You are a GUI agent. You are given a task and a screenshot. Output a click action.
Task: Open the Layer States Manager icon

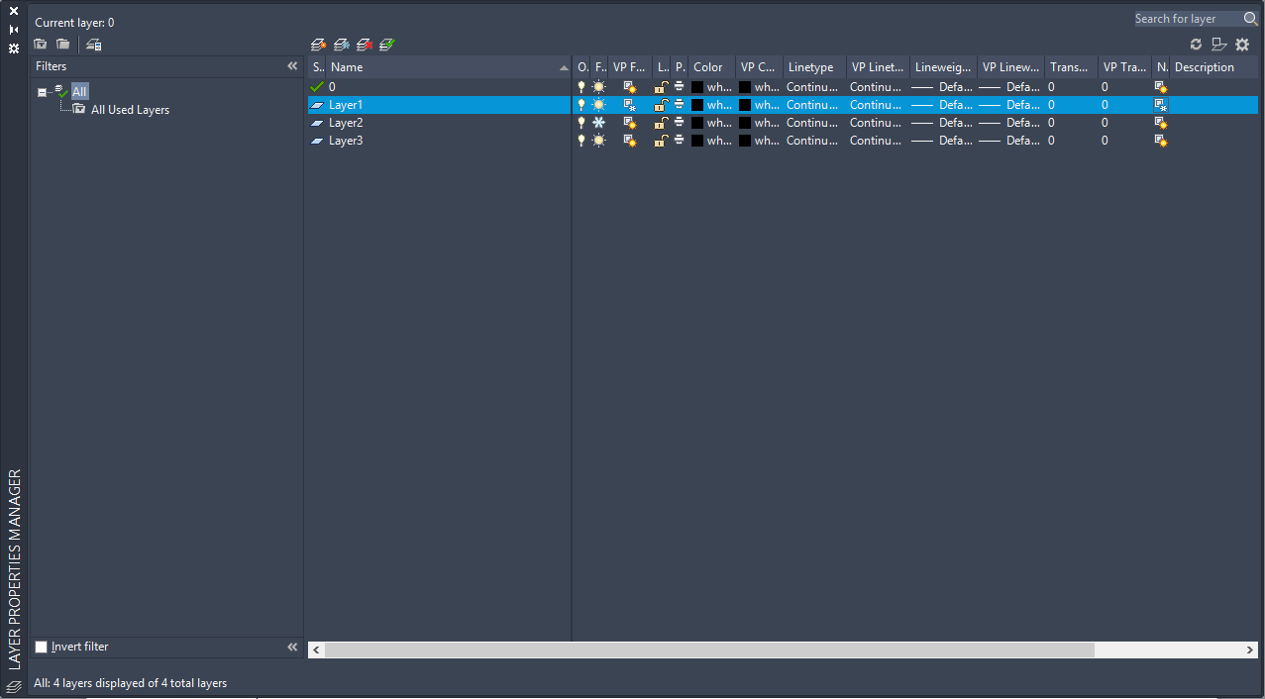(91, 44)
